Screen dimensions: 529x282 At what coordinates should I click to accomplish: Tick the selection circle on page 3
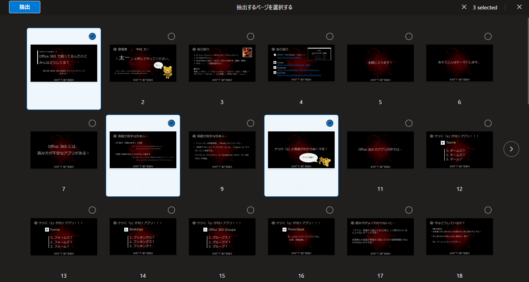click(250, 36)
